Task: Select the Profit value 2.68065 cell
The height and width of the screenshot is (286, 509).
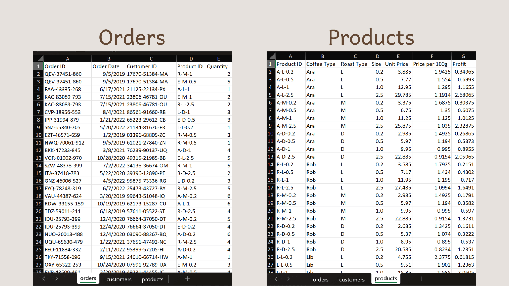Action: 464,95
